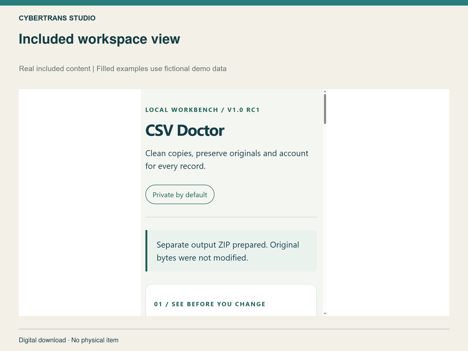Screen dimensions: 468x351
Task: Click the scroll up arrow in preview
Action: 325,91
